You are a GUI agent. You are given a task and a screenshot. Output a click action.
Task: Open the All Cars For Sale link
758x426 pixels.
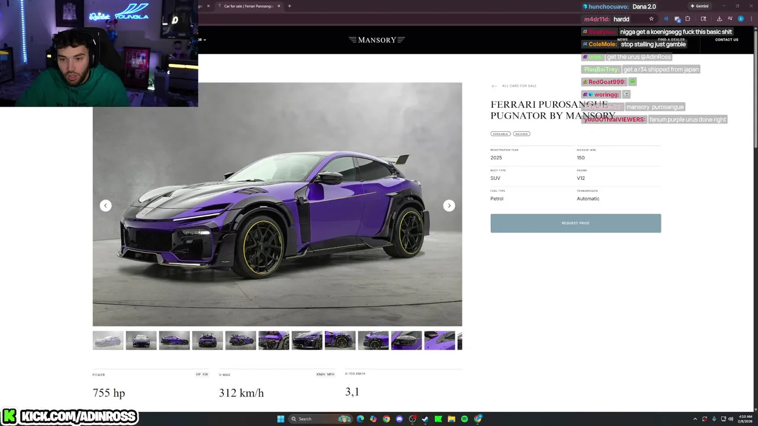(519, 86)
